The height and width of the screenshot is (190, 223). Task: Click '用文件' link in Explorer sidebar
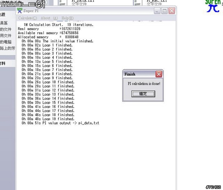tap(6, 35)
